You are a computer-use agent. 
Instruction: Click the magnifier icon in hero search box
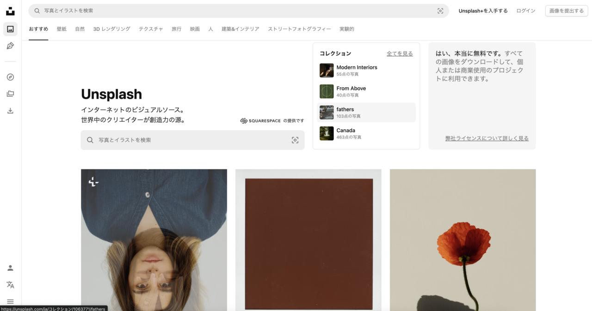90,140
